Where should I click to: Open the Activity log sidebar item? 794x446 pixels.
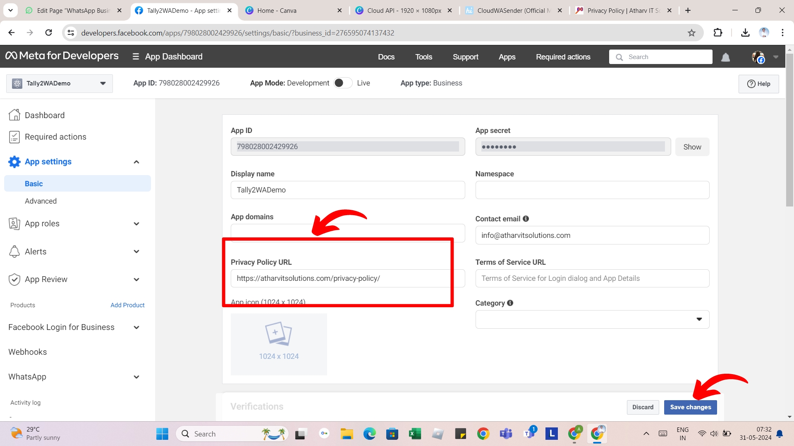25,403
